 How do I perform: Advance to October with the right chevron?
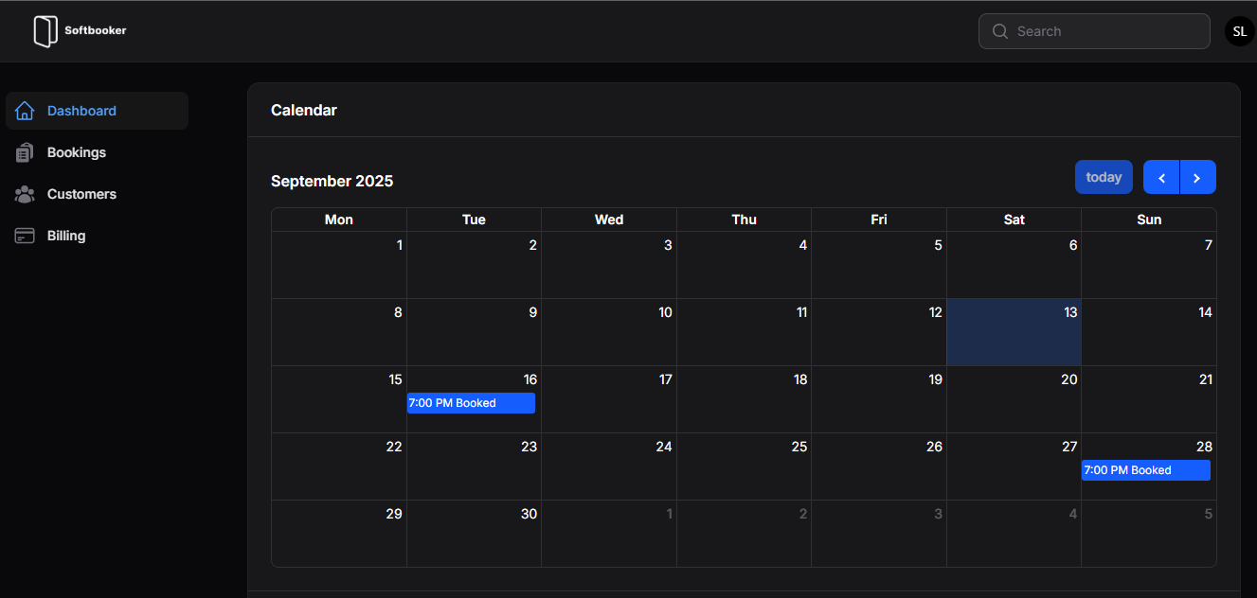[1197, 177]
